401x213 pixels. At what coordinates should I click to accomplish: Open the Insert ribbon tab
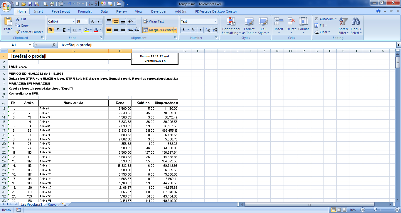[38, 11]
